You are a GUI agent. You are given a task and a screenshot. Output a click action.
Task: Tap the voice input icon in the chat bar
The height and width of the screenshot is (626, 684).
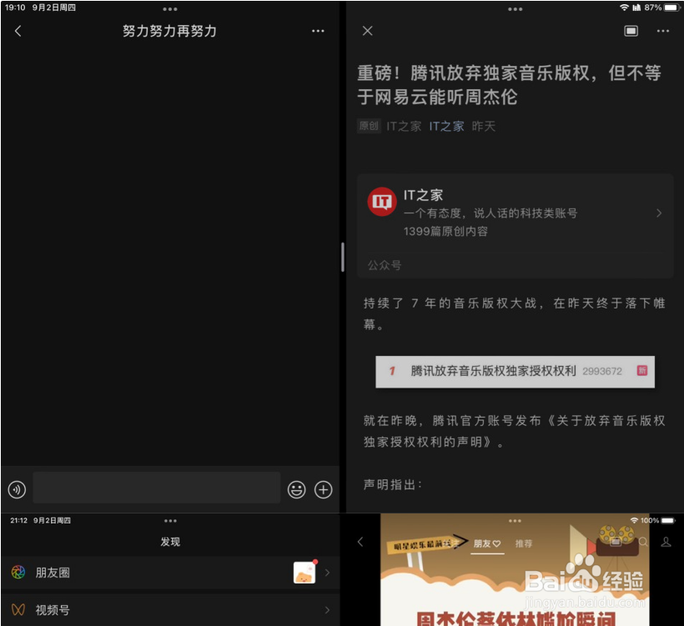click(18, 490)
